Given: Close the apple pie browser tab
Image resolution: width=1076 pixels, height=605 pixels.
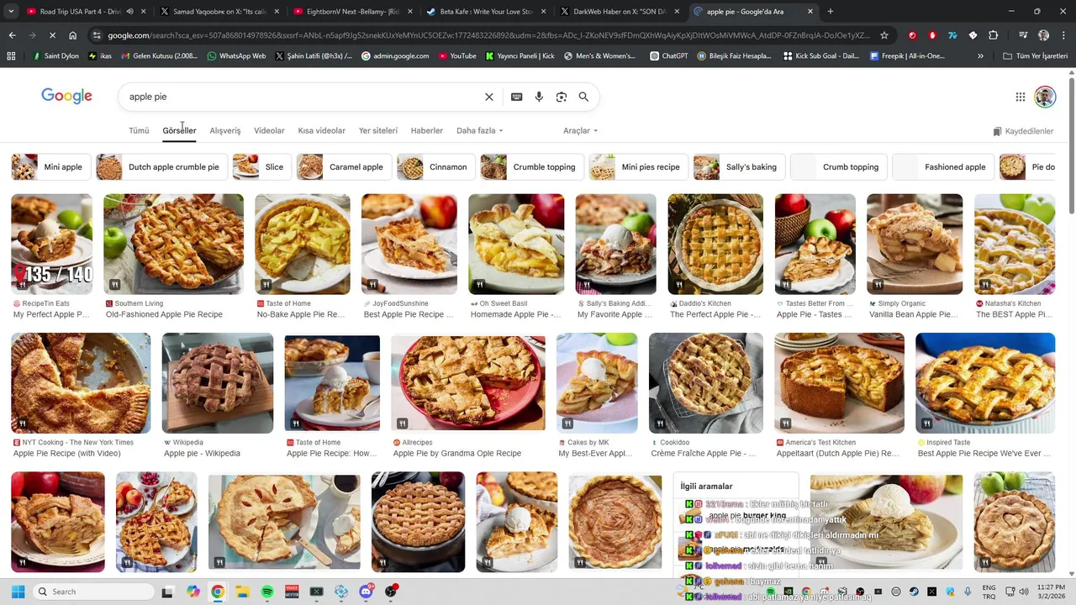Looking at the screenshot, I should 810,12.
